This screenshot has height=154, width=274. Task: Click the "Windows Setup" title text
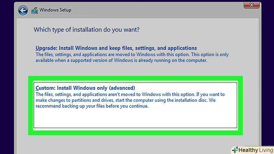coord(56,10)
